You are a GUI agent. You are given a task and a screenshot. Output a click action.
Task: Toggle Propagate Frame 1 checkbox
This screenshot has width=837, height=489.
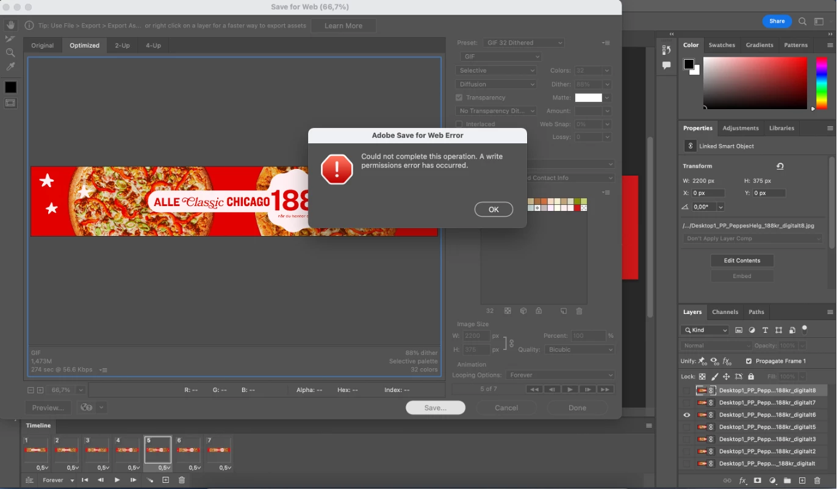coord(749,361)
